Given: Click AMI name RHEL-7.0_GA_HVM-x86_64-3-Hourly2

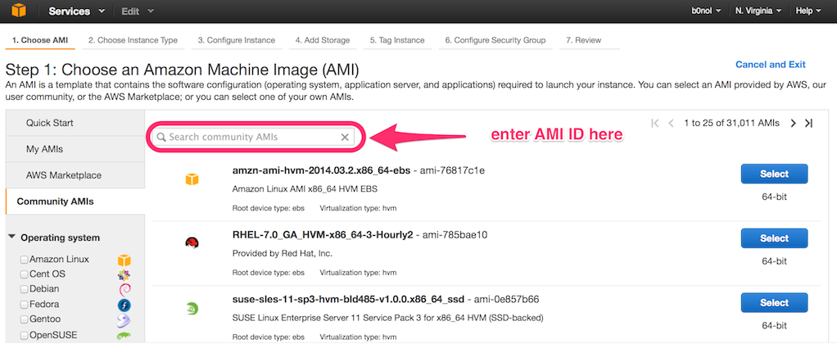Looking at the screenshot, I should click(x=323, y=235).
